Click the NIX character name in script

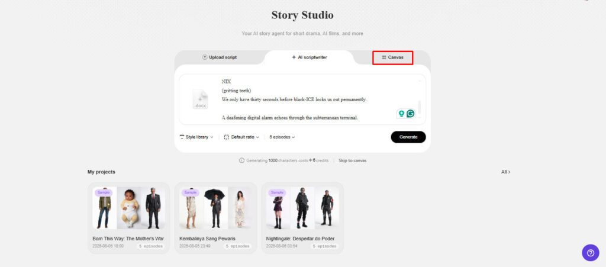(226, 82)
